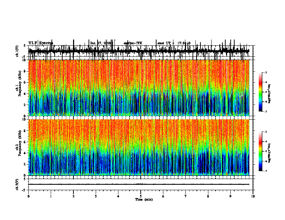The width and height of the screenshot is (285, 220).
Task: Click the "-5" volt tick on ch.3(V) axis
Action: click(24, 190)
